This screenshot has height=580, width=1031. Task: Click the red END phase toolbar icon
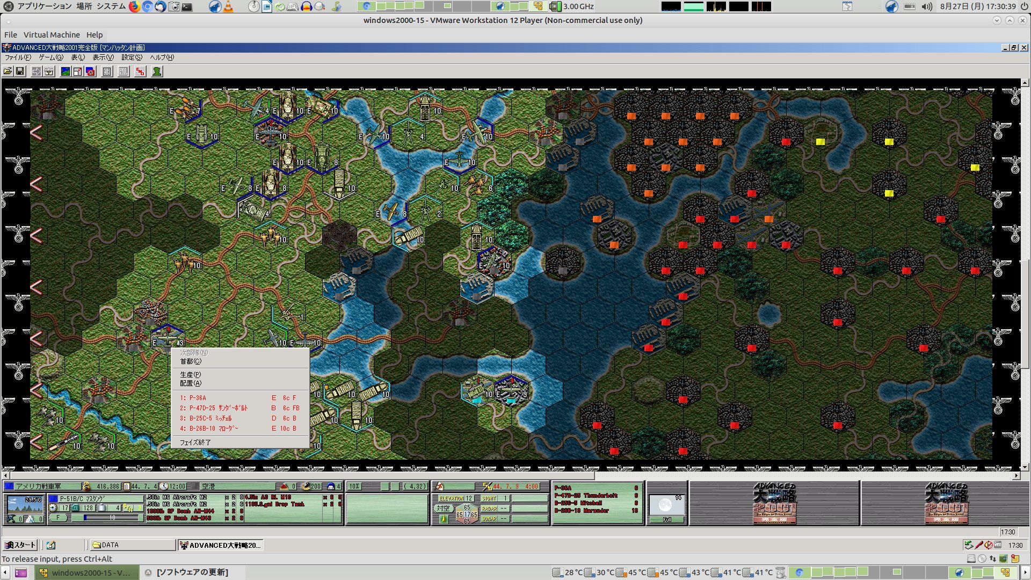click(x=140, y=71)
